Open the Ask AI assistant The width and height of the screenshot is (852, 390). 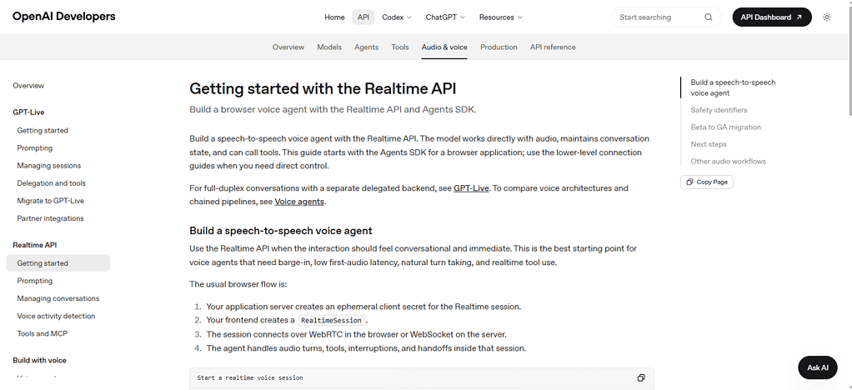point(817,367)
